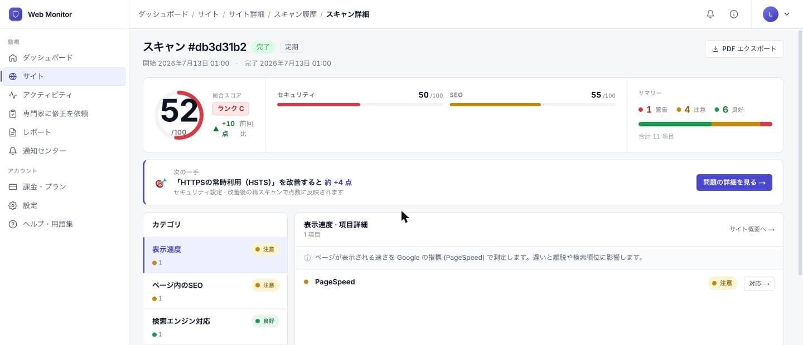803x345 pixels.
Task: Click the Web Monitor shield logo
Action: [16, 14]
